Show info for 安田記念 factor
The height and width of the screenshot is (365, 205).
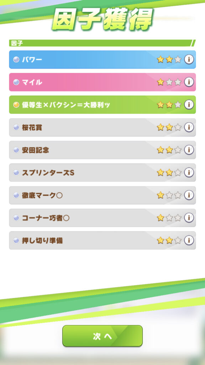(189, 150)
